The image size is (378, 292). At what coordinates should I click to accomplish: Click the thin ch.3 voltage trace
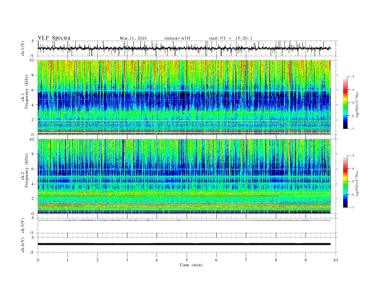[x=184, y=220]
